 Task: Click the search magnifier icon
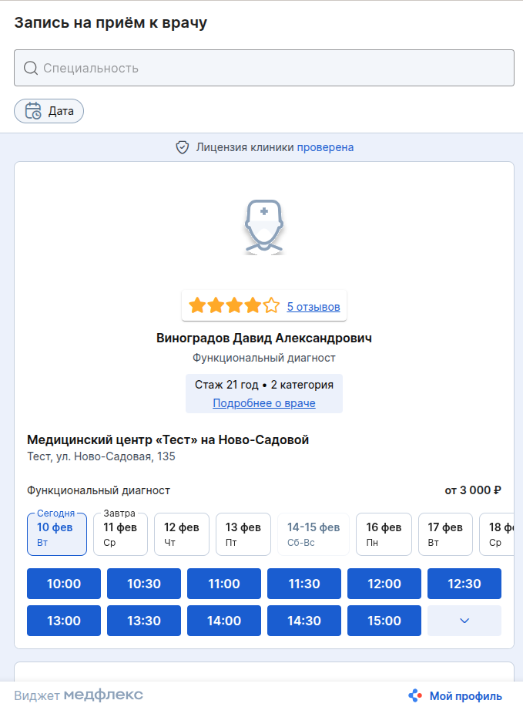coord(31,68)
